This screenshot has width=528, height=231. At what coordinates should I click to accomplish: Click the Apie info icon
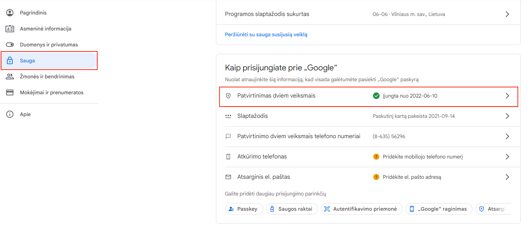pyautogui.click(x=10, y=114)
